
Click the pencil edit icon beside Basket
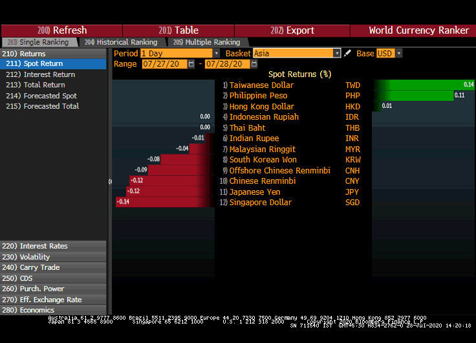point(347,54)
